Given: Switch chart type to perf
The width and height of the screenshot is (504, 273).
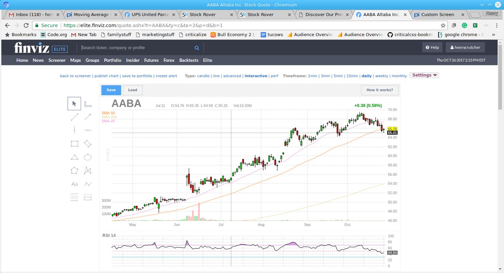Looking at the screenshot, I should point(274,76).
